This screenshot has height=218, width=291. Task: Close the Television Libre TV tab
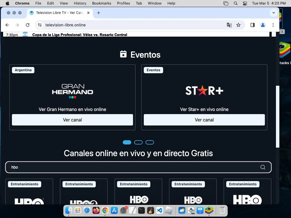tap(88, 13)
